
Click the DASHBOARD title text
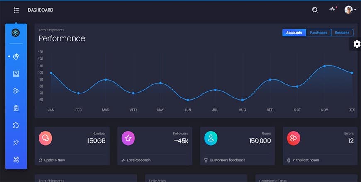coord(41,10)
